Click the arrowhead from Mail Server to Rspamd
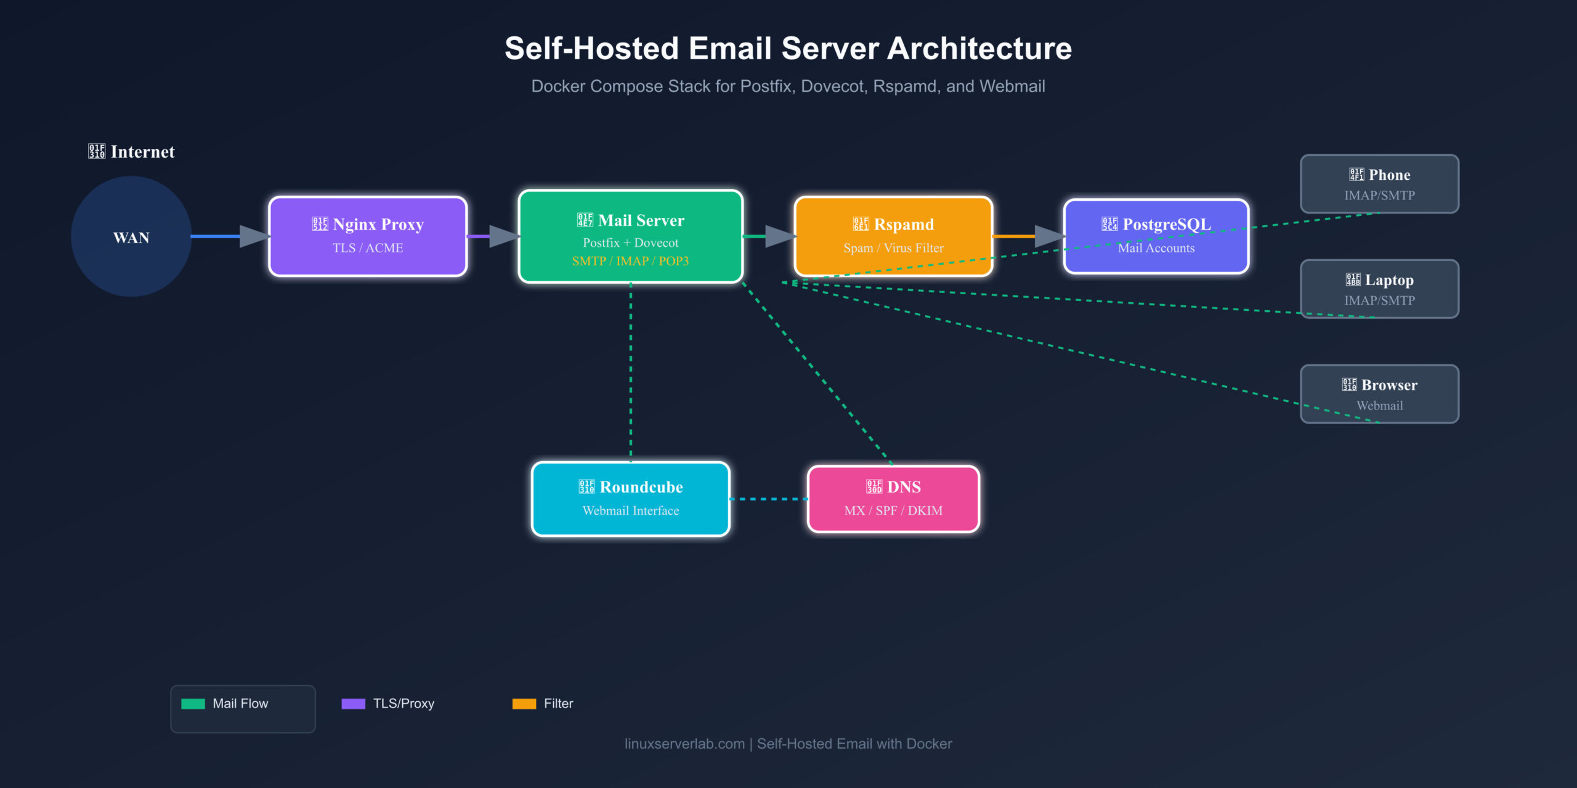Viewport: 1577px width, 788px height. (x=780, y=236)
